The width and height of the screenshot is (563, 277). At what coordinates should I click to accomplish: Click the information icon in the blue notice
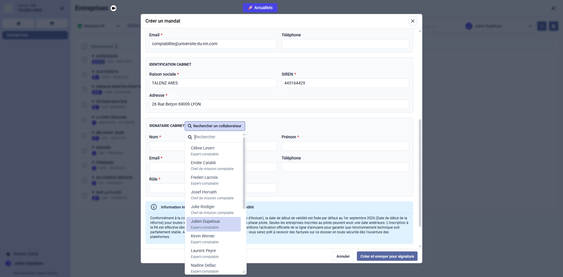point(154,207)
